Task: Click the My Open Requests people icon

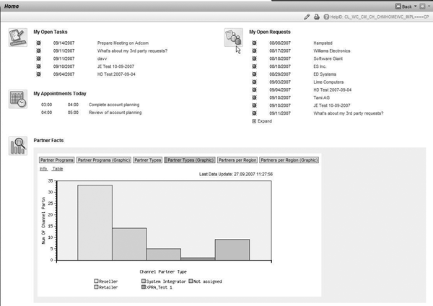Action: (x=234, y=38)
